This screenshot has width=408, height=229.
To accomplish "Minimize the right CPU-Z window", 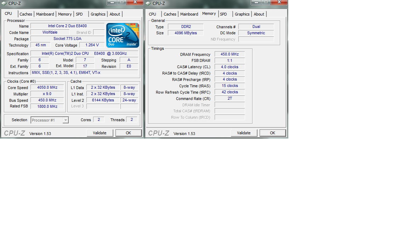I will coord(256,2).
